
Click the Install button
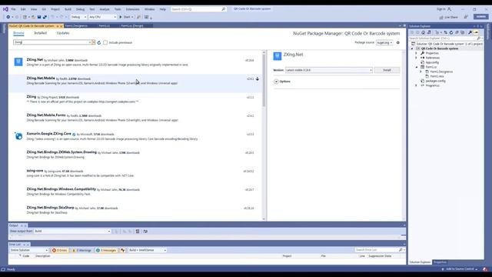point(387,70)
